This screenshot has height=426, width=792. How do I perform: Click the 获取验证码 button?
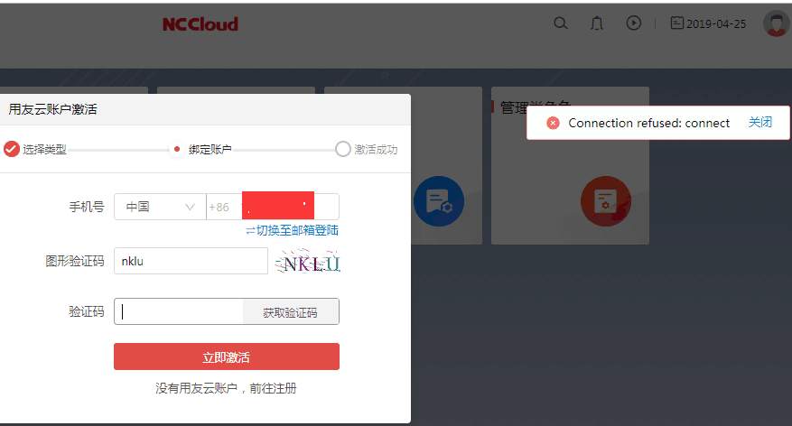click(x=291, y=312)
